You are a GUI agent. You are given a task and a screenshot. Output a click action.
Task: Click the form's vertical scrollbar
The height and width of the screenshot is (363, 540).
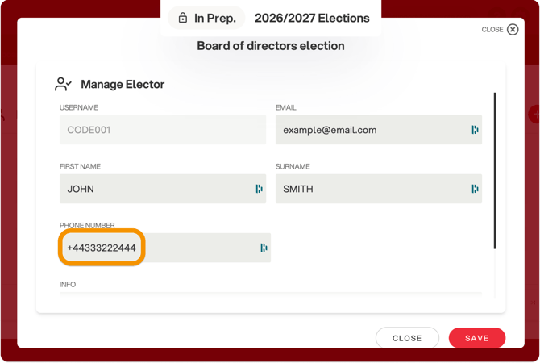[495, 171]
